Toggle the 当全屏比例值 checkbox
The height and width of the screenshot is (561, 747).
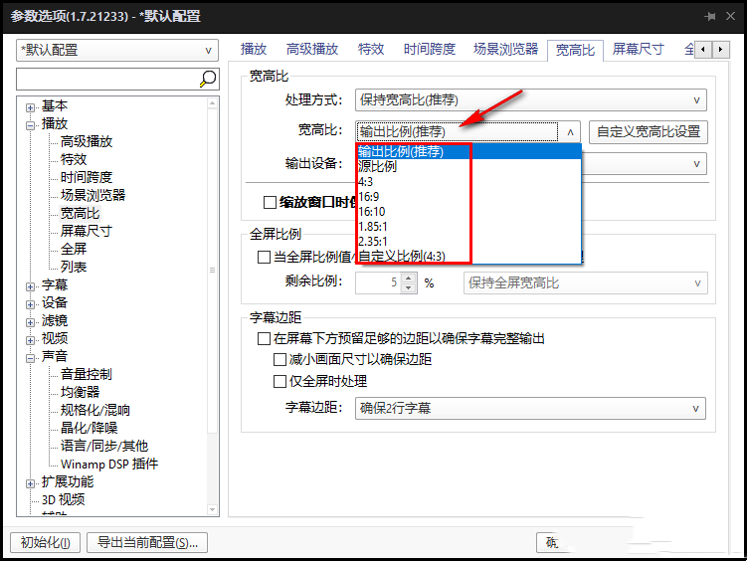pyautogui.click(x=264, y=258)
